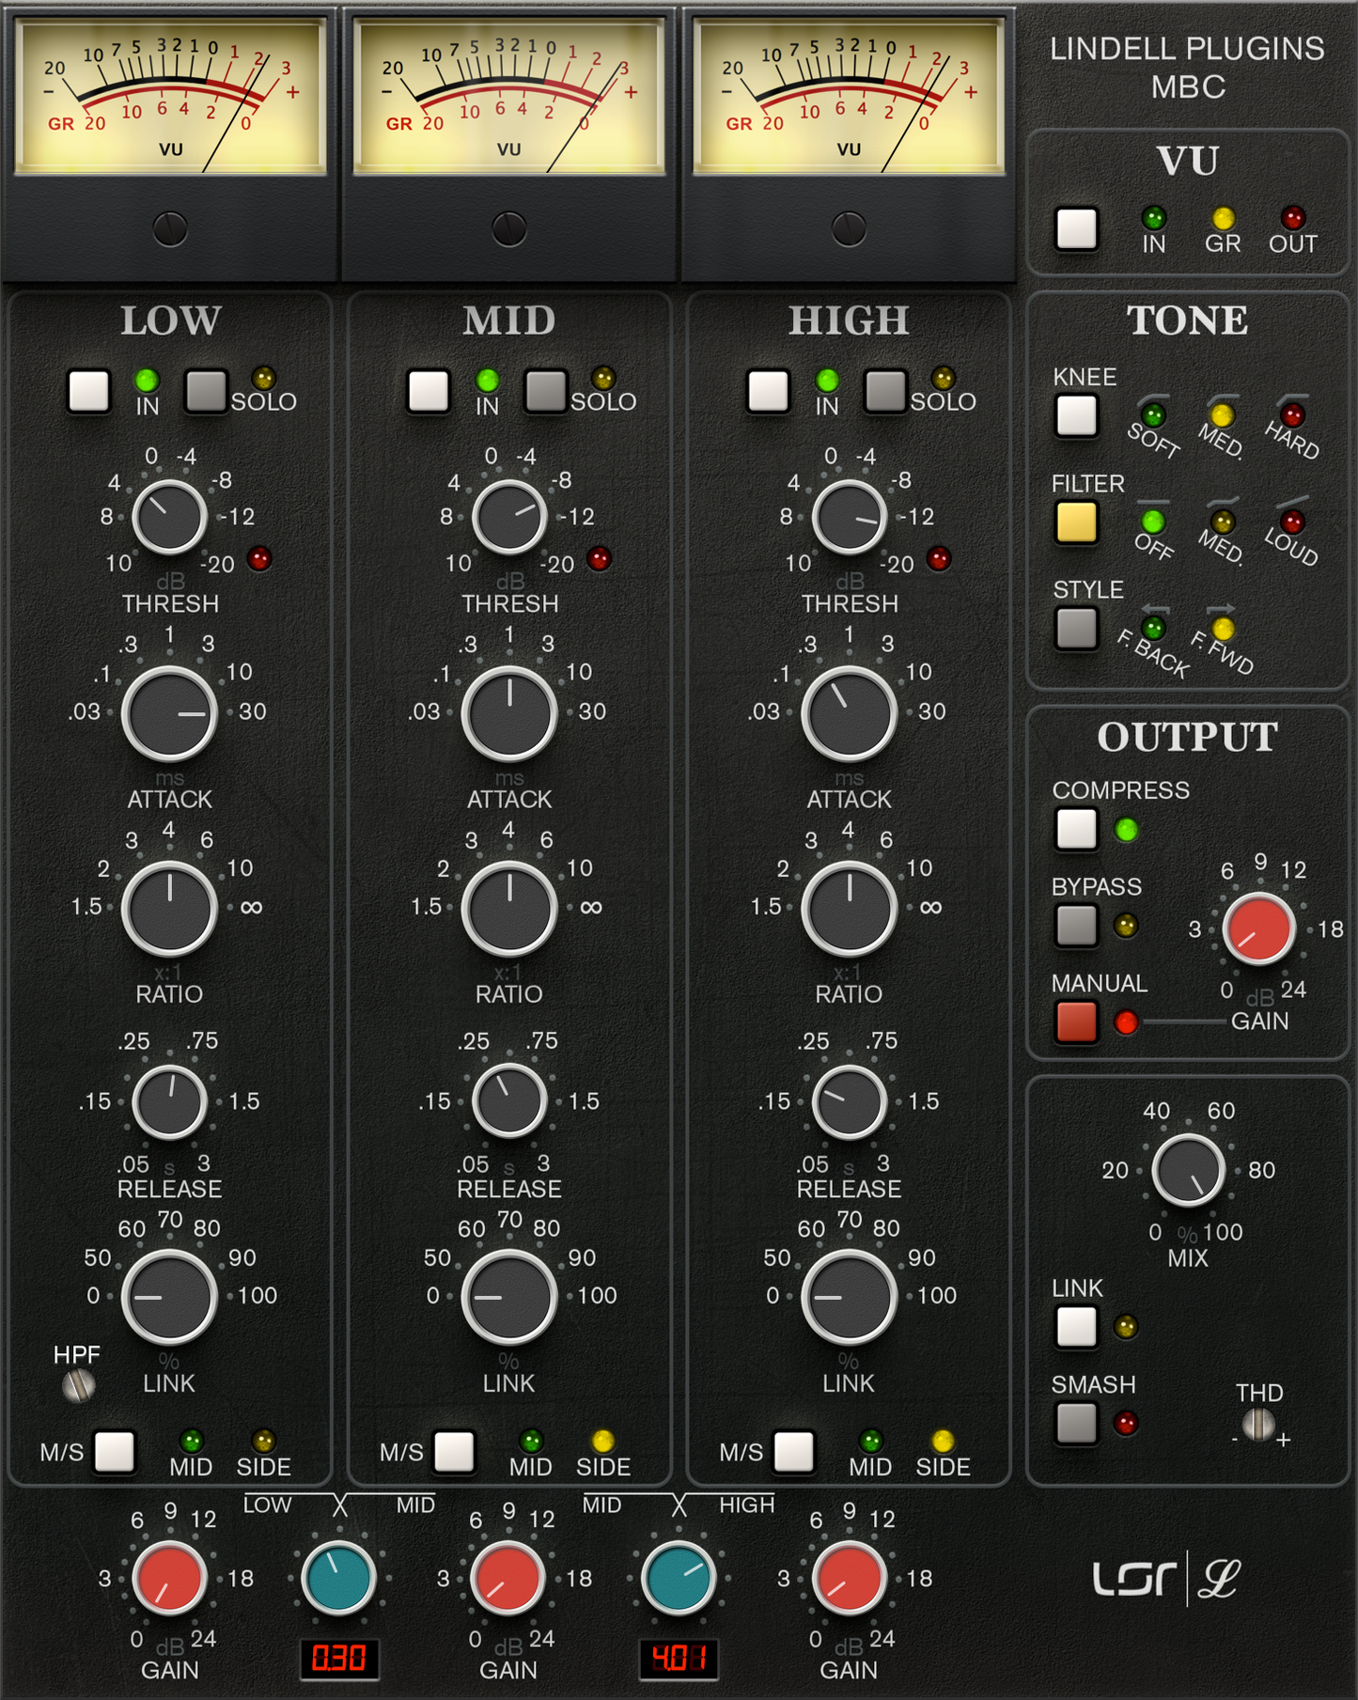Cycle the KNEE selector button

click(x=1076, y=415)
